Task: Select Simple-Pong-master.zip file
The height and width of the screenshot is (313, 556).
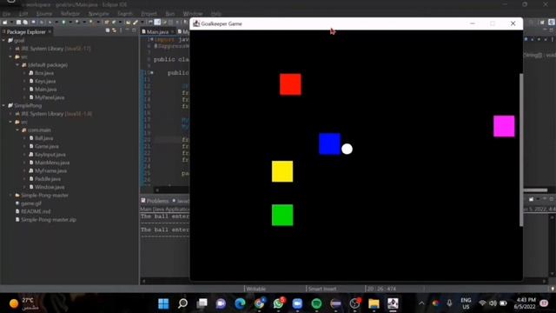Action: pos(49,220)
